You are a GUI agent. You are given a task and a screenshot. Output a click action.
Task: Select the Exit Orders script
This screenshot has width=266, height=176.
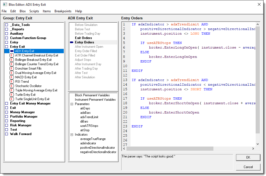(x=83, y=38)
